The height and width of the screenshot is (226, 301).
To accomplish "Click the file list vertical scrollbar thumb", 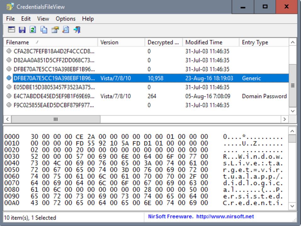I will pyautogui.click(x=293, y=85).
